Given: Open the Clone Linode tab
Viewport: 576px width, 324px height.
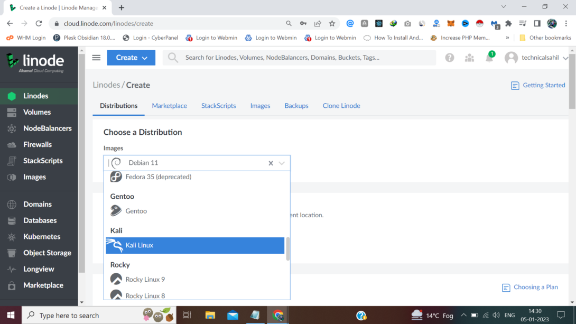Looking at the screenshot, I should tap(341, 106).
